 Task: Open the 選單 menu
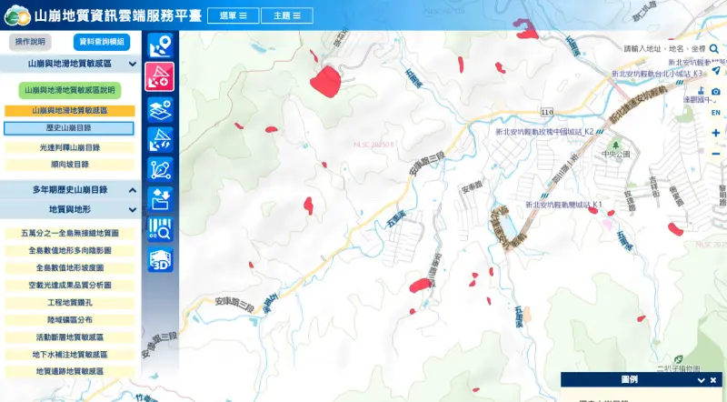233,15
